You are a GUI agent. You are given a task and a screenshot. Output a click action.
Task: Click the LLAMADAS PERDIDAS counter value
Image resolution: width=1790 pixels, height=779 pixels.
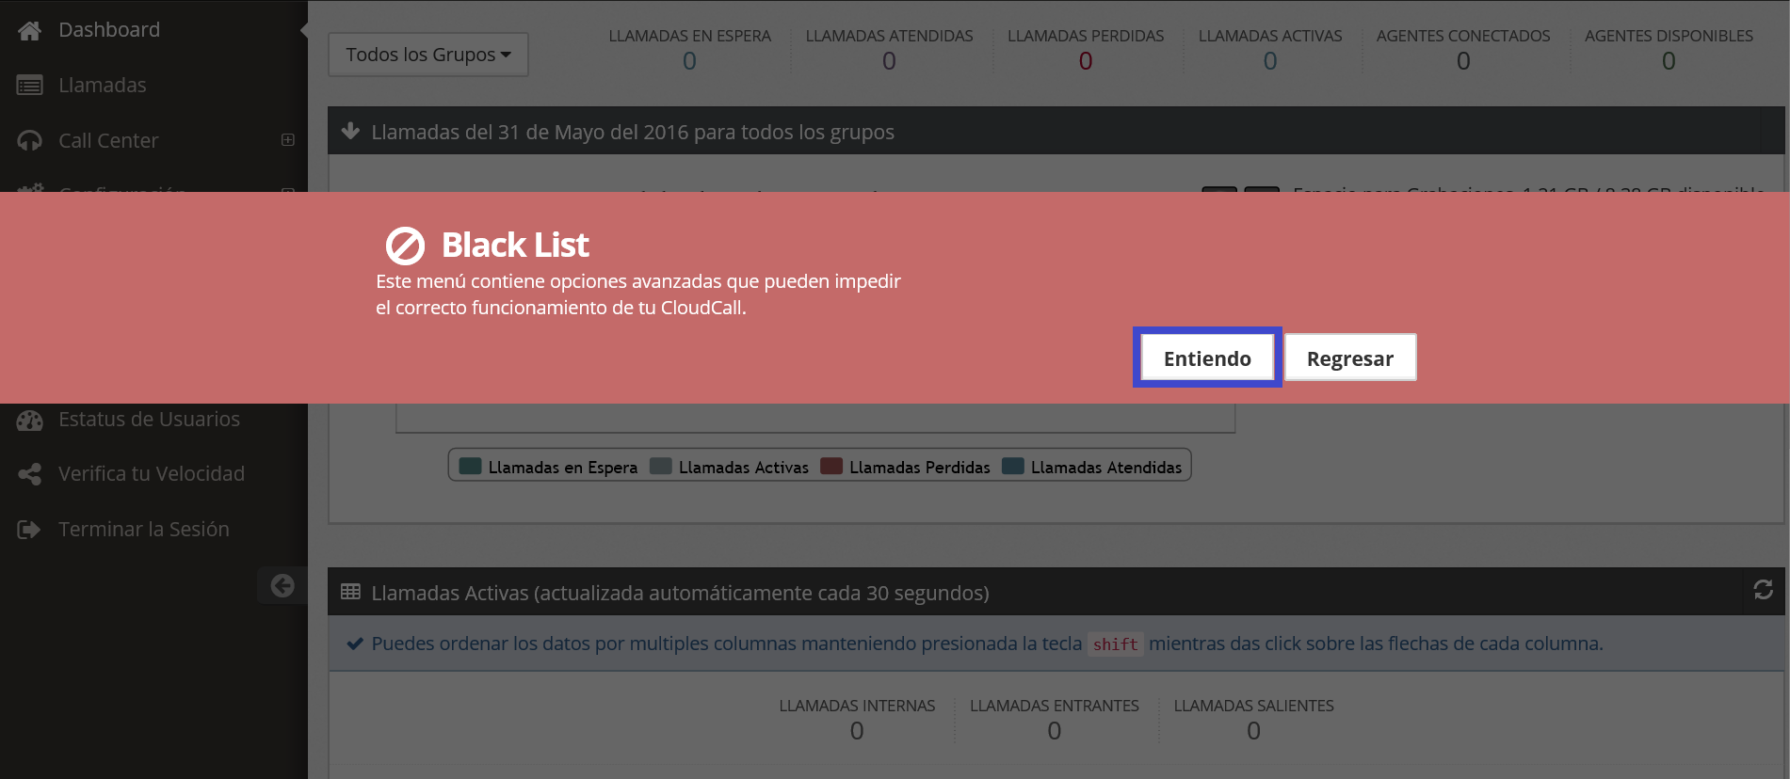pos(1086,61)
